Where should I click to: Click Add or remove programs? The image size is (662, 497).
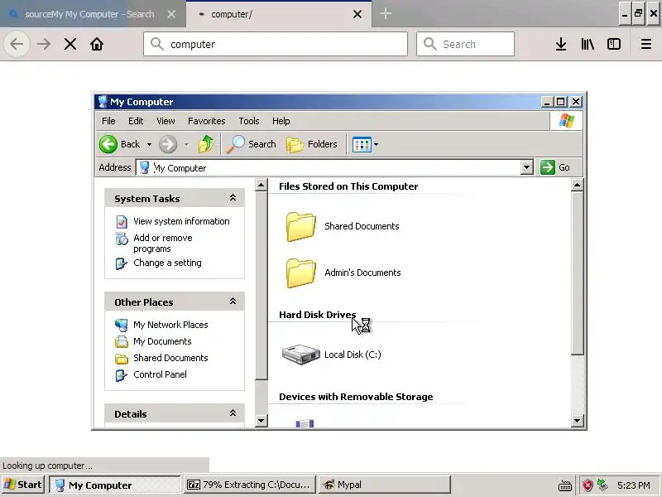(x=163, y=243)
